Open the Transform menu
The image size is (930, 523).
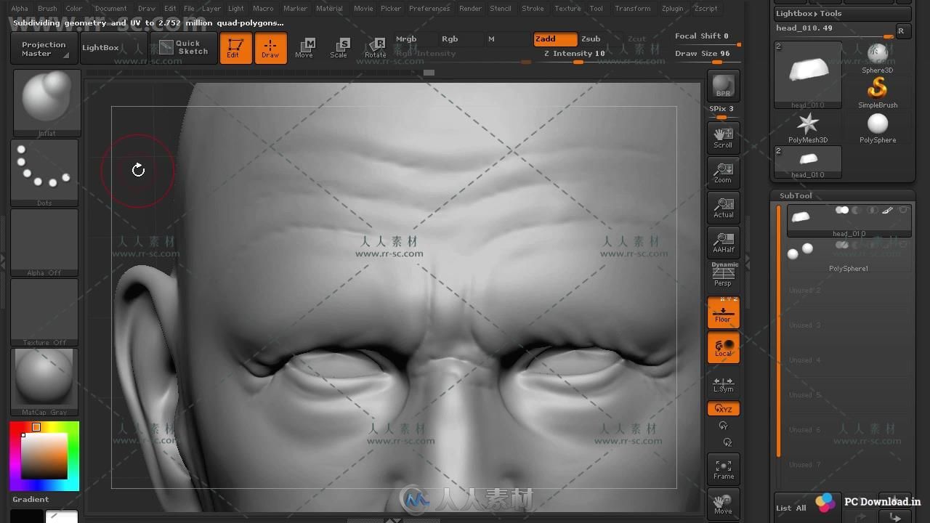633,9
